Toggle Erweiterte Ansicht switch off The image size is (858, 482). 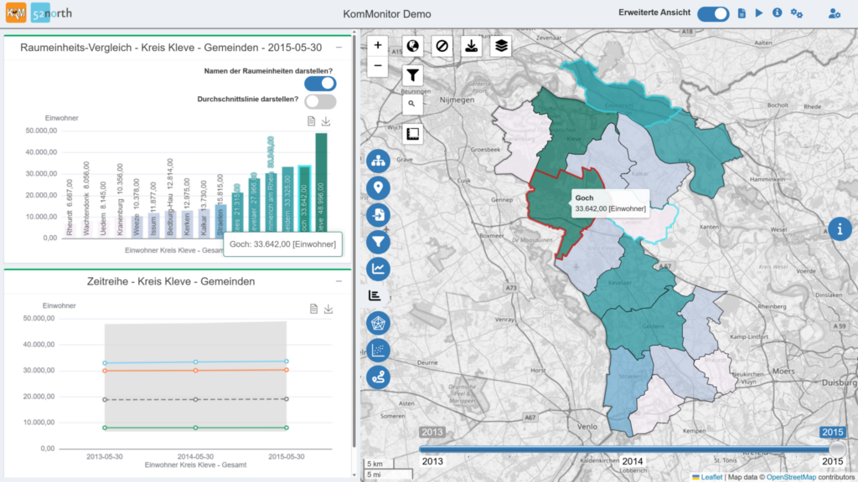coord(713,13)
